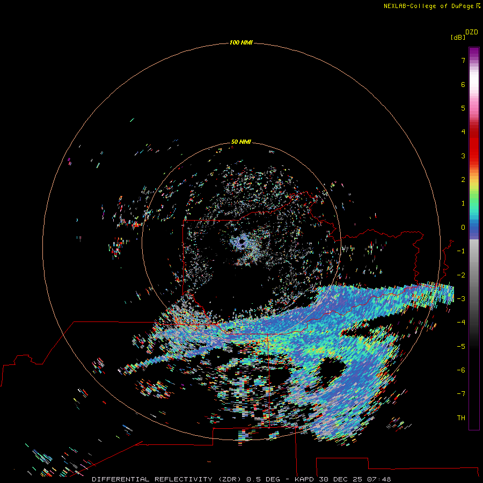
Task: Click the [dB] unit label
Action: pyautogui.click(x=458, y=37)
